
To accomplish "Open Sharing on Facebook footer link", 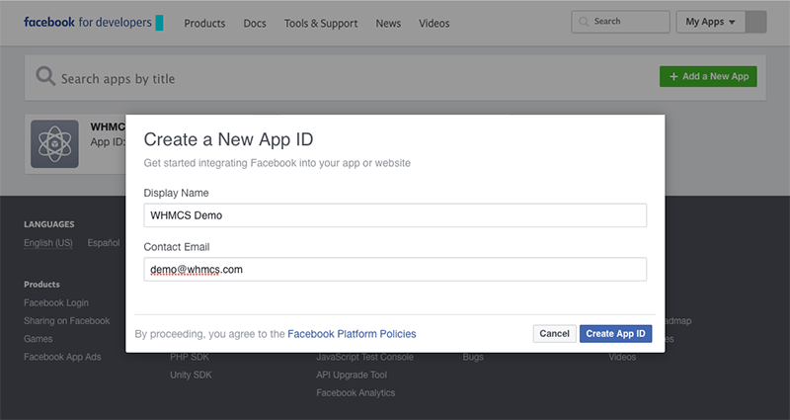I will pos(66,321).
